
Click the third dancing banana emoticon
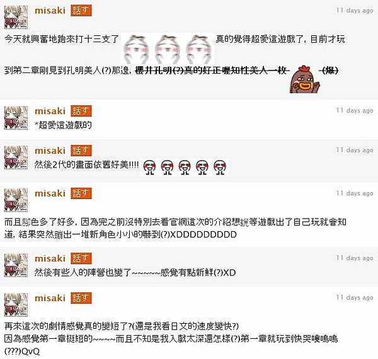click(x=185, y=167)
